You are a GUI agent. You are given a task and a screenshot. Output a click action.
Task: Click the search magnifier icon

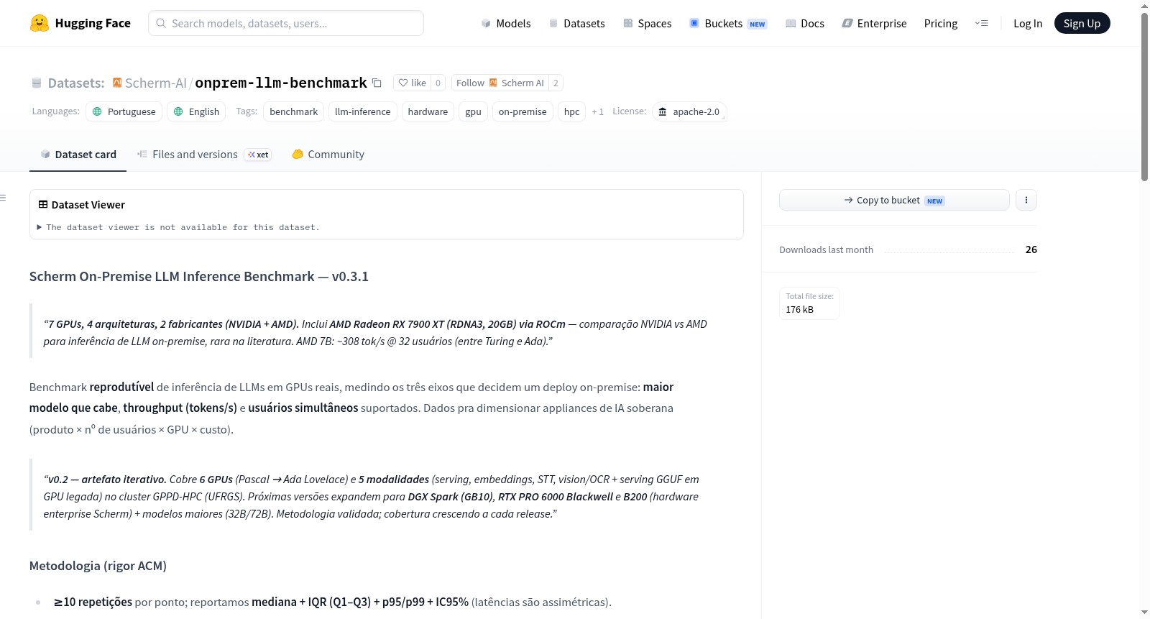161,23
